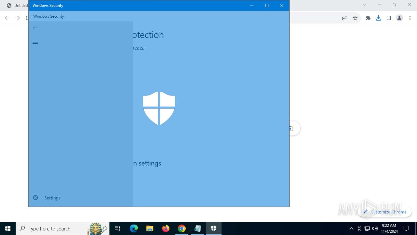The height and width of the screenshot is (235, 417).
Task: Switch to Chrome from taskbar
Action: [182, 228]
